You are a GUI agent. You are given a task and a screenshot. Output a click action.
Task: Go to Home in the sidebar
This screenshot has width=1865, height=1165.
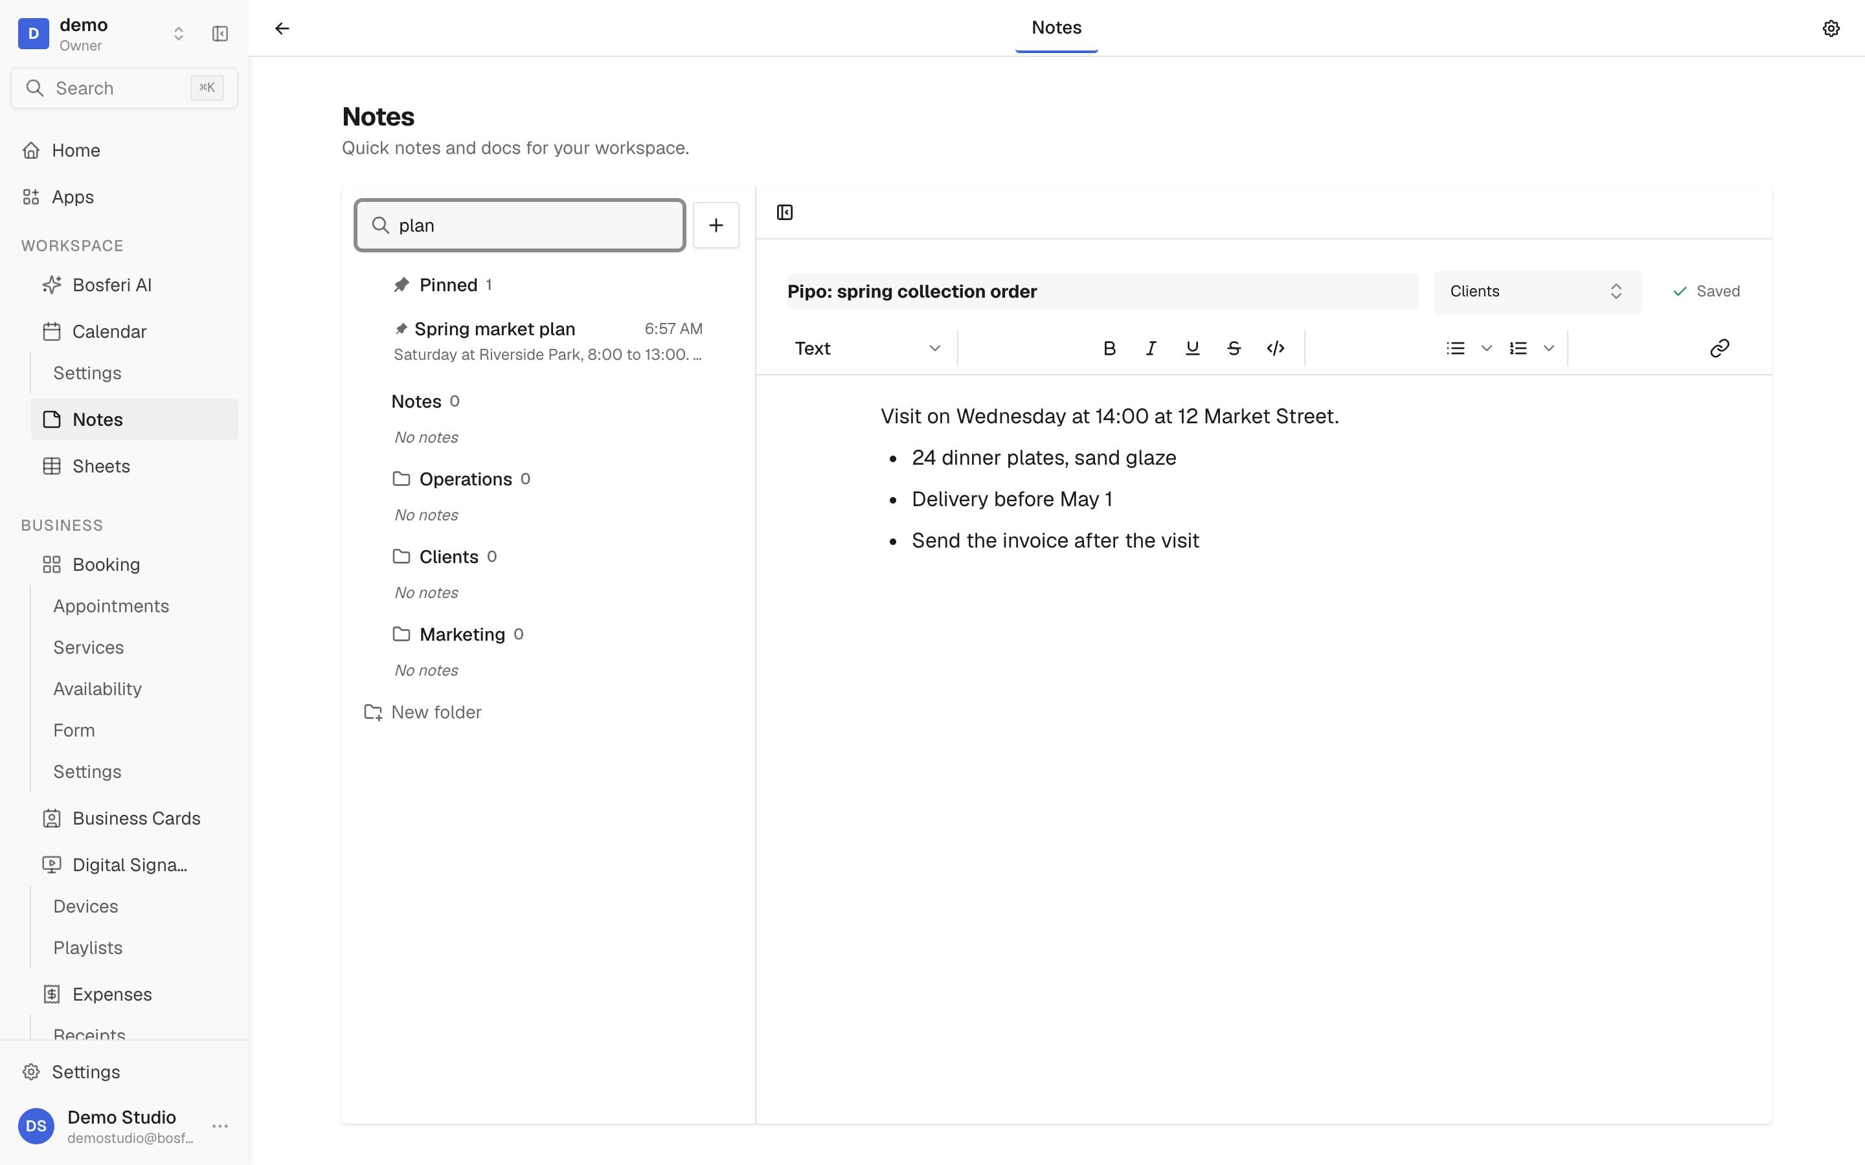click(124, 150)
